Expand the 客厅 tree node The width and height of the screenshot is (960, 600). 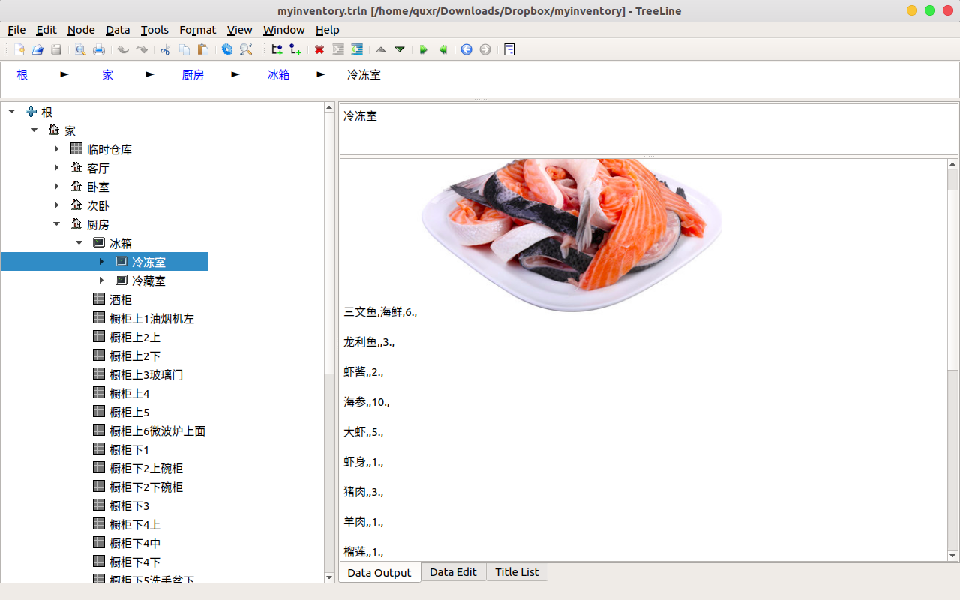tap(57, 168)
